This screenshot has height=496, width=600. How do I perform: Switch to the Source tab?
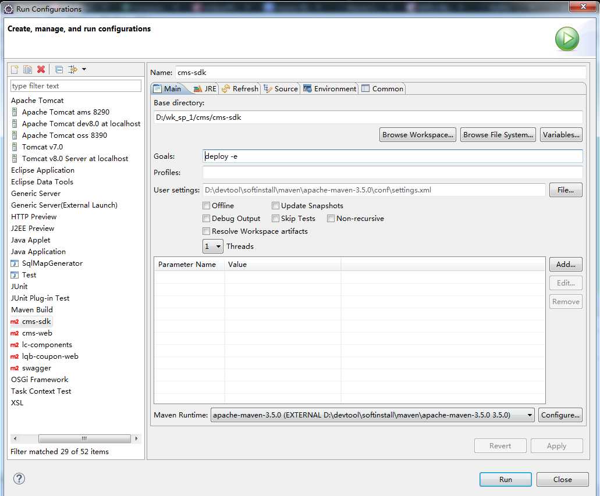(281, 89)
